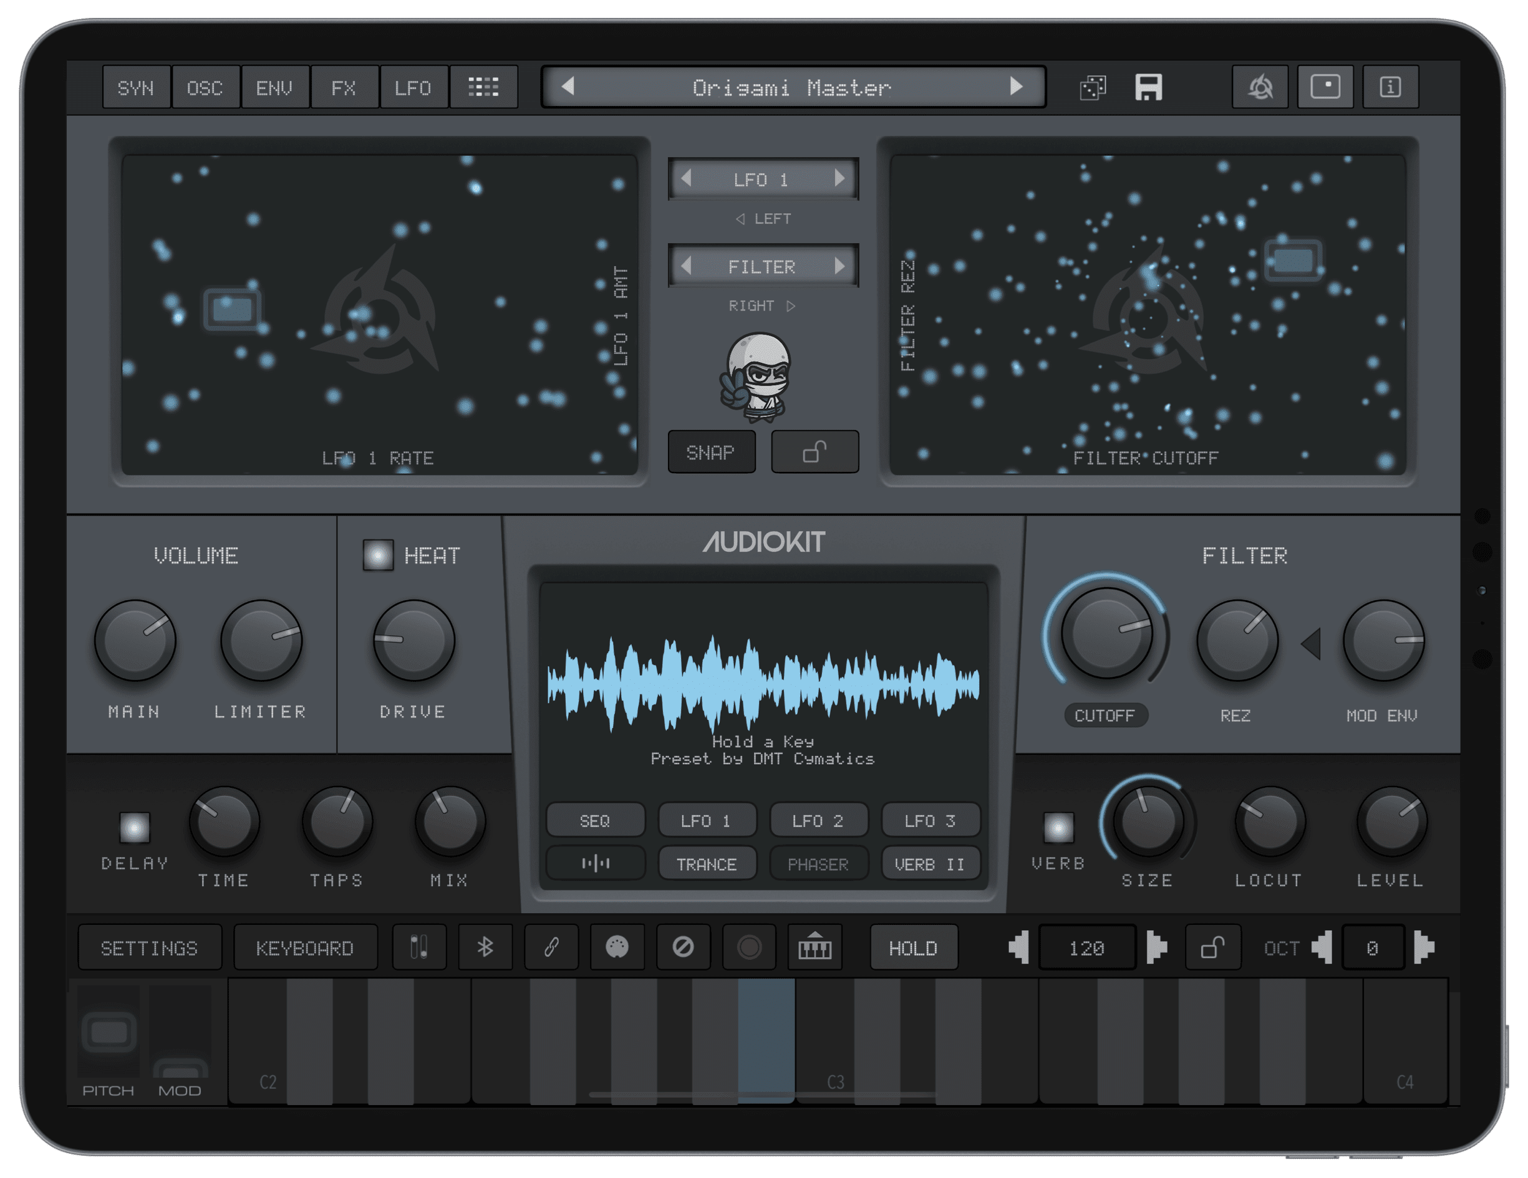Toggle the HOLD button

point(914,947)
